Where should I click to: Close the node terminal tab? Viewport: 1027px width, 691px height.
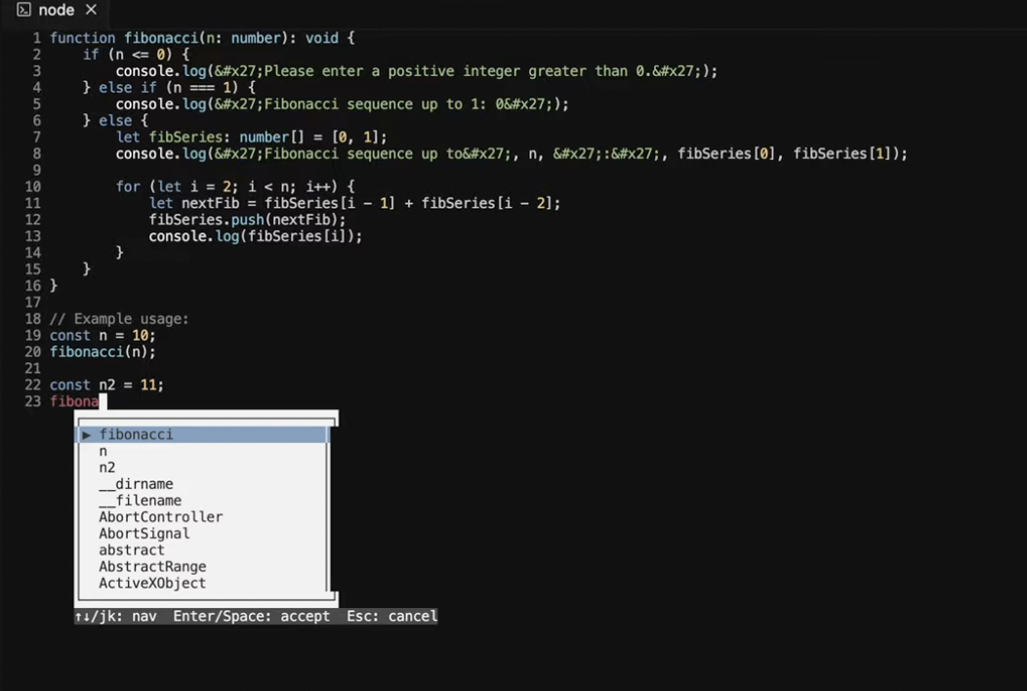91,10
